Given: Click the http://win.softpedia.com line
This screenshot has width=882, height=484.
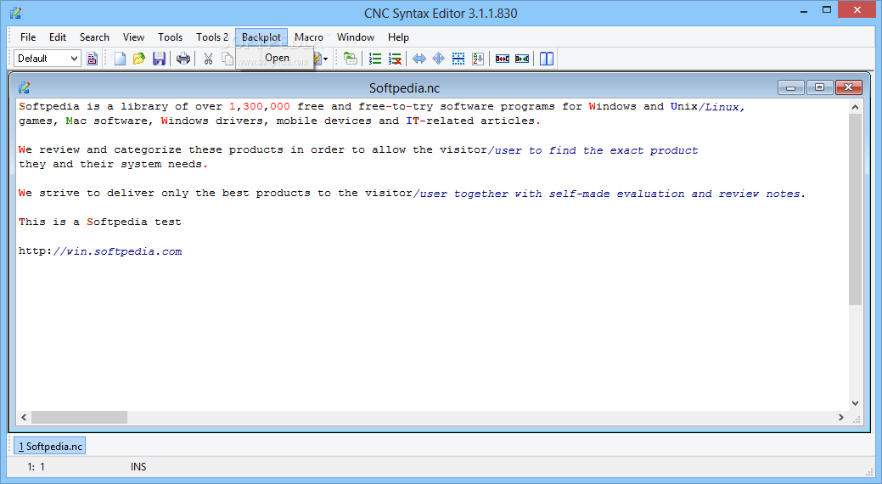Looking at the screenshot, I should (x=100, y=251).
